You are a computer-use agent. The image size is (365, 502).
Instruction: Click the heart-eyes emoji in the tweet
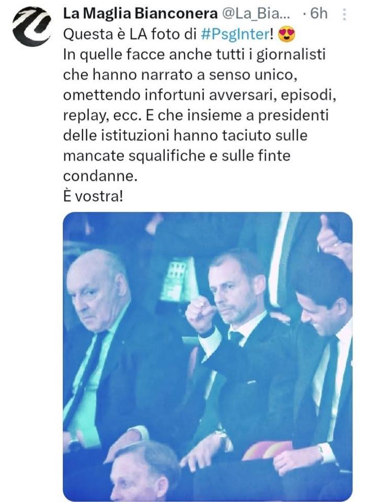click(x=287, y=35)
